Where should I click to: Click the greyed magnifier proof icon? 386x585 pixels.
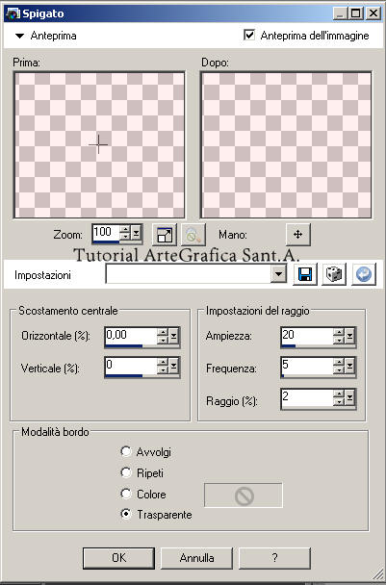[x=193, y=235]
